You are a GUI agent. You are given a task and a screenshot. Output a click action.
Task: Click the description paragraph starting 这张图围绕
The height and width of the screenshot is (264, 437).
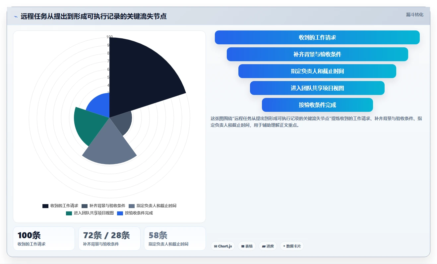[x=316, y=122]
